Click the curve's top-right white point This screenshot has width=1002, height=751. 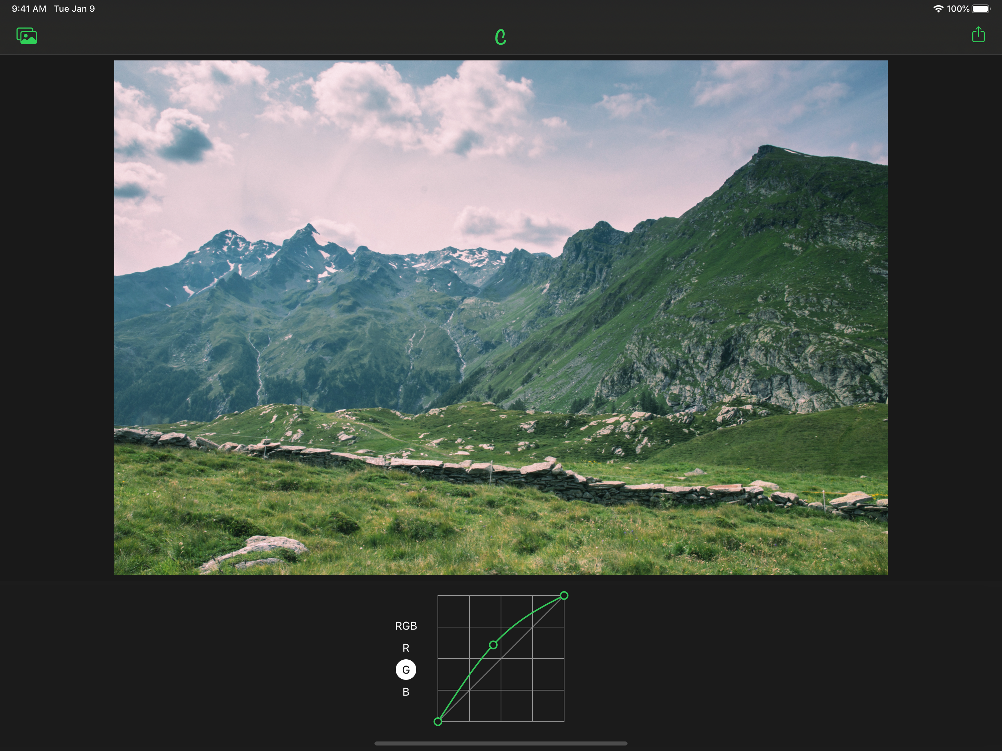pos(564,595)
